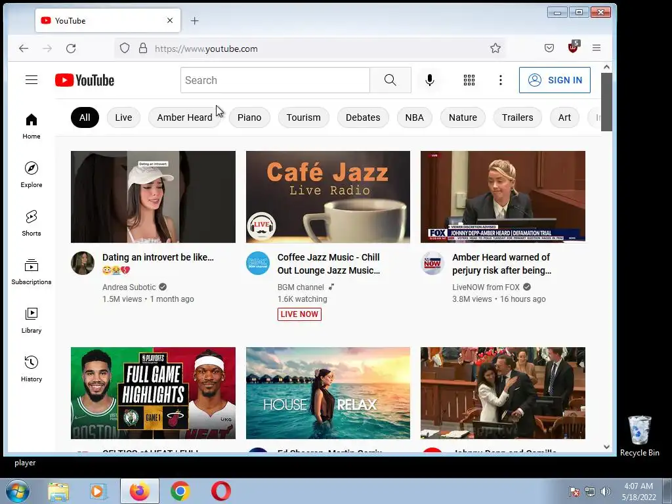
Task: Click the page scrollbar up arrow
Action: click(606, 67)
